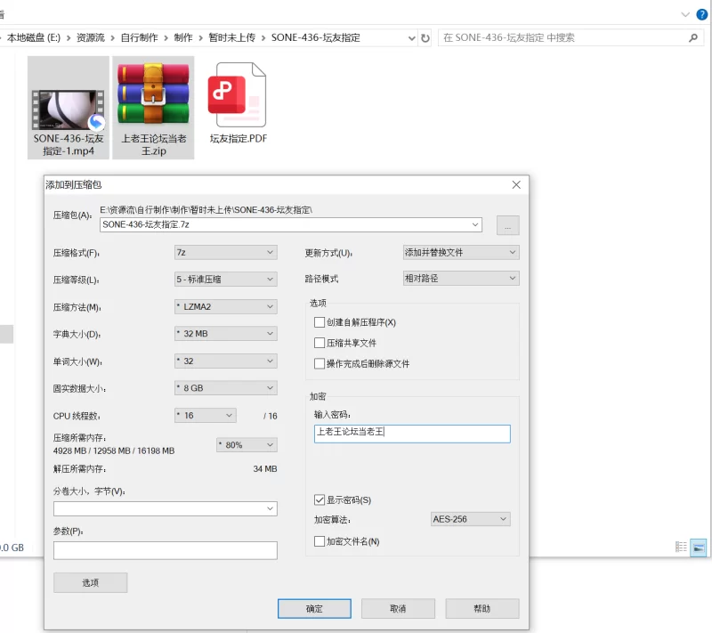712x633 pixels.
Task: Open 固实数据大小 8 GB dropdown
Action: coord(226,388)
